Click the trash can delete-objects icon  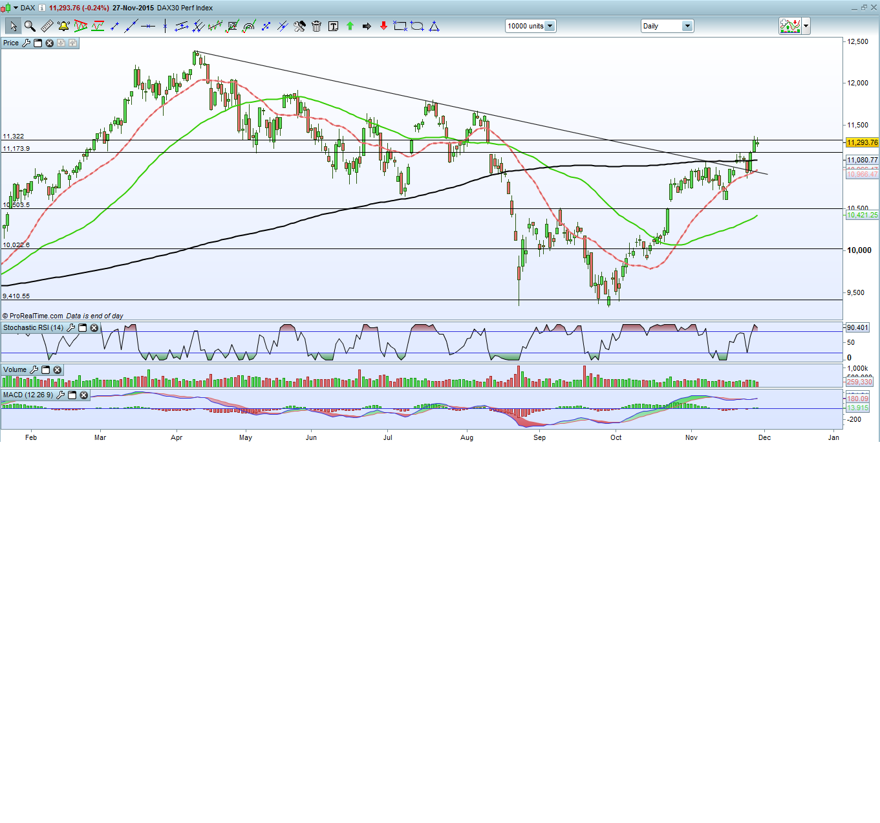click(316, 27)
